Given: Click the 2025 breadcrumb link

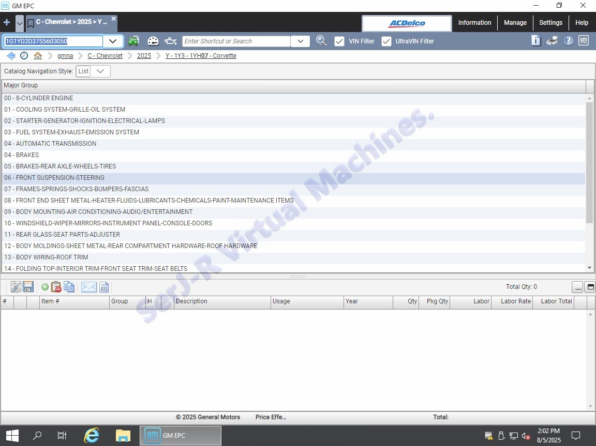Looking at the screenshot, I should [144, 56].
